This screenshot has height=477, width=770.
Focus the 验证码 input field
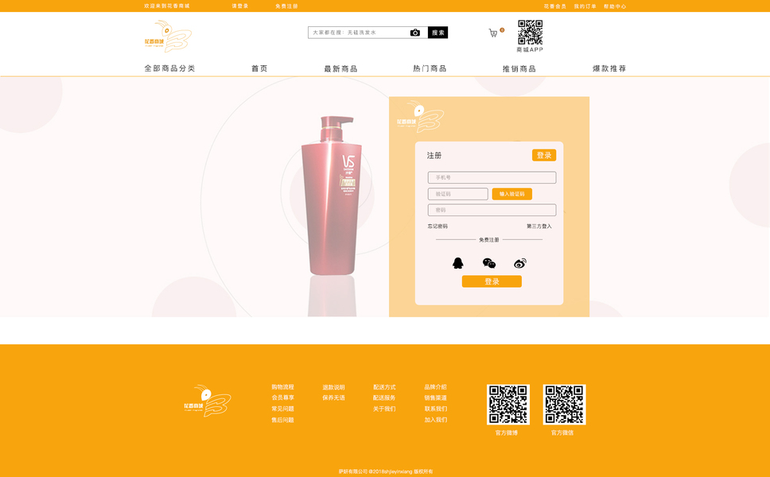457,194
